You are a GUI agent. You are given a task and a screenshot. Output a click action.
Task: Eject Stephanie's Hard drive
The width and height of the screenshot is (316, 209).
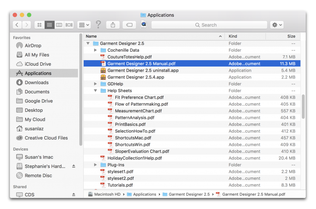pyautogui.click(x=73, y=166)
